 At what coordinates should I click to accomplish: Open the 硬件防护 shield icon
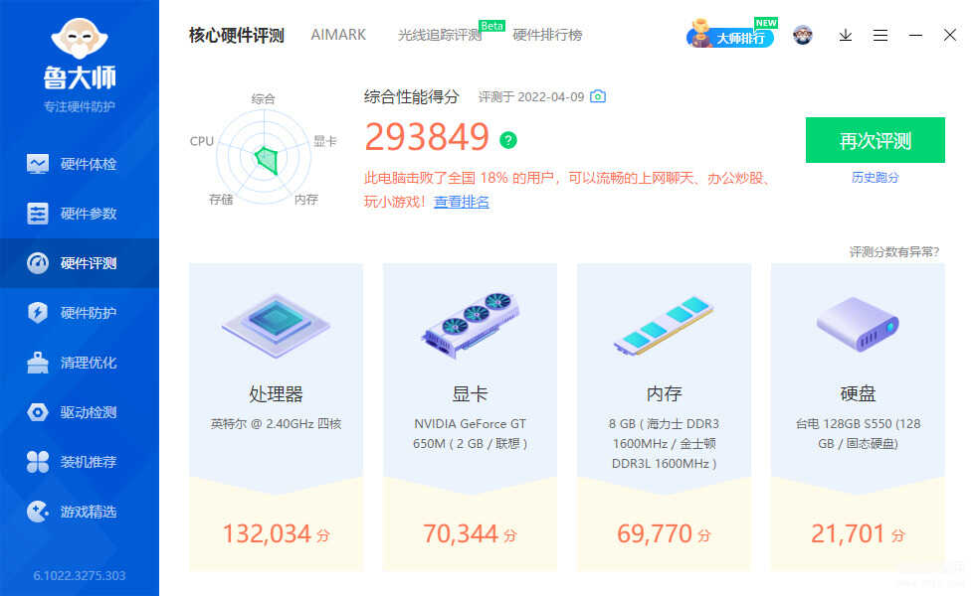pyautogui.click(x=38, y=312)
